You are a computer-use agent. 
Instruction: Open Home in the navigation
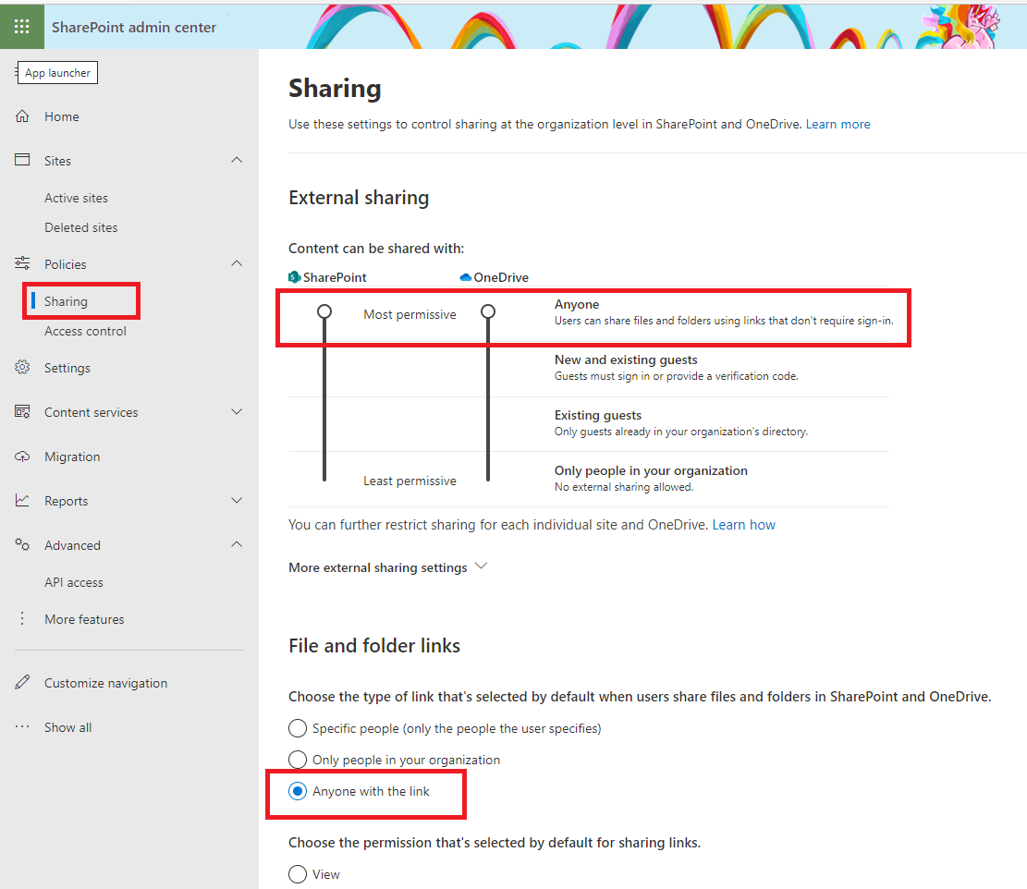click(62, 116)
